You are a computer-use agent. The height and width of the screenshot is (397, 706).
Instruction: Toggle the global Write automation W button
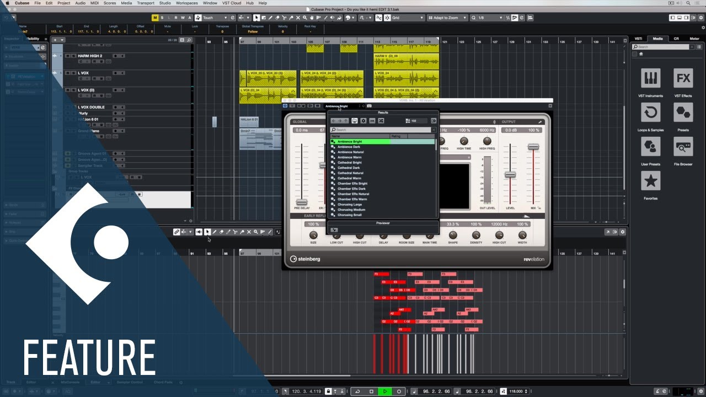[x=183, y=18]
